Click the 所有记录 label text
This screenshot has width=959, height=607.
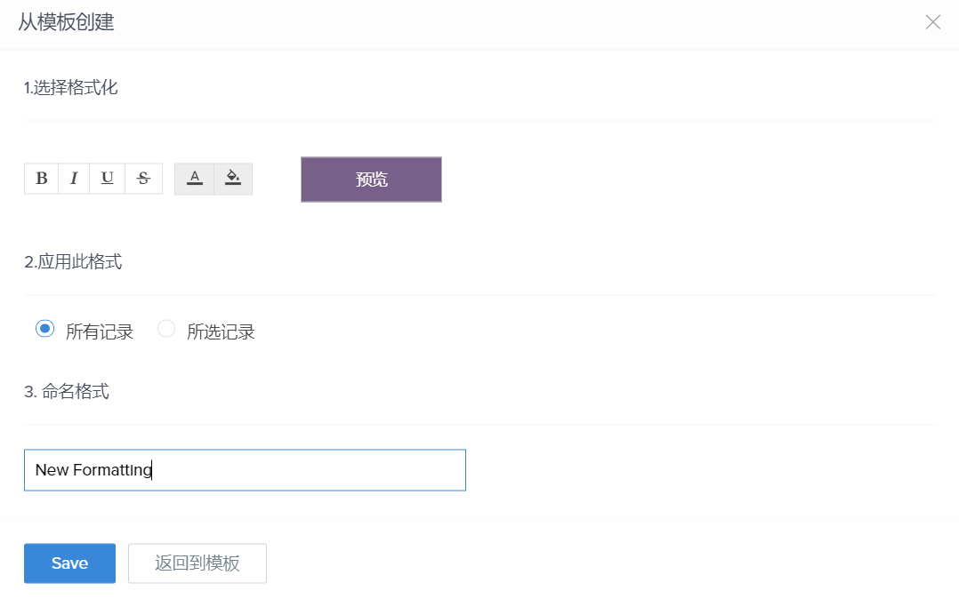pos(100,332)
